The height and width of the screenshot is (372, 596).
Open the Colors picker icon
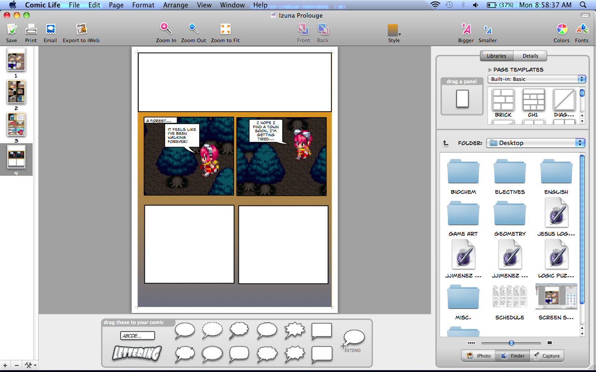click(562, 30)
